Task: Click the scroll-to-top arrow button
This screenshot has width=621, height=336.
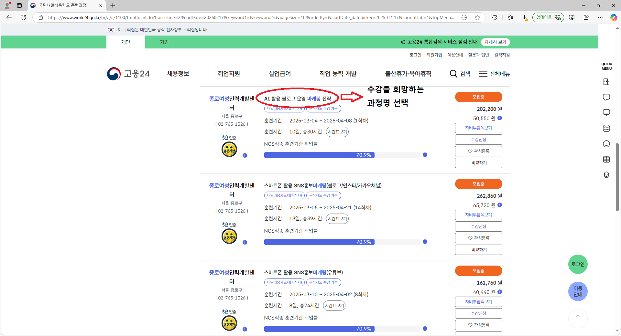Action: pos(578,318)
